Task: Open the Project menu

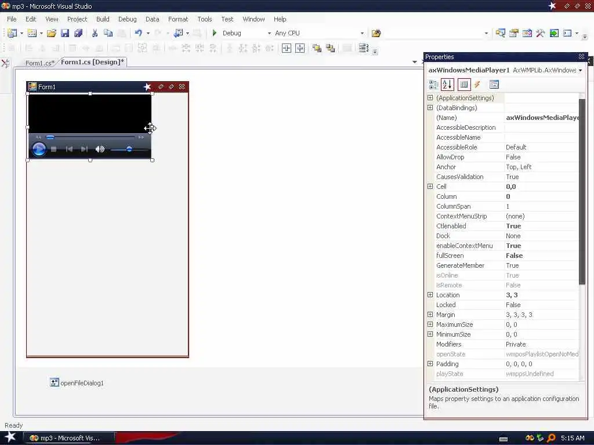Action: pos(77,19)
